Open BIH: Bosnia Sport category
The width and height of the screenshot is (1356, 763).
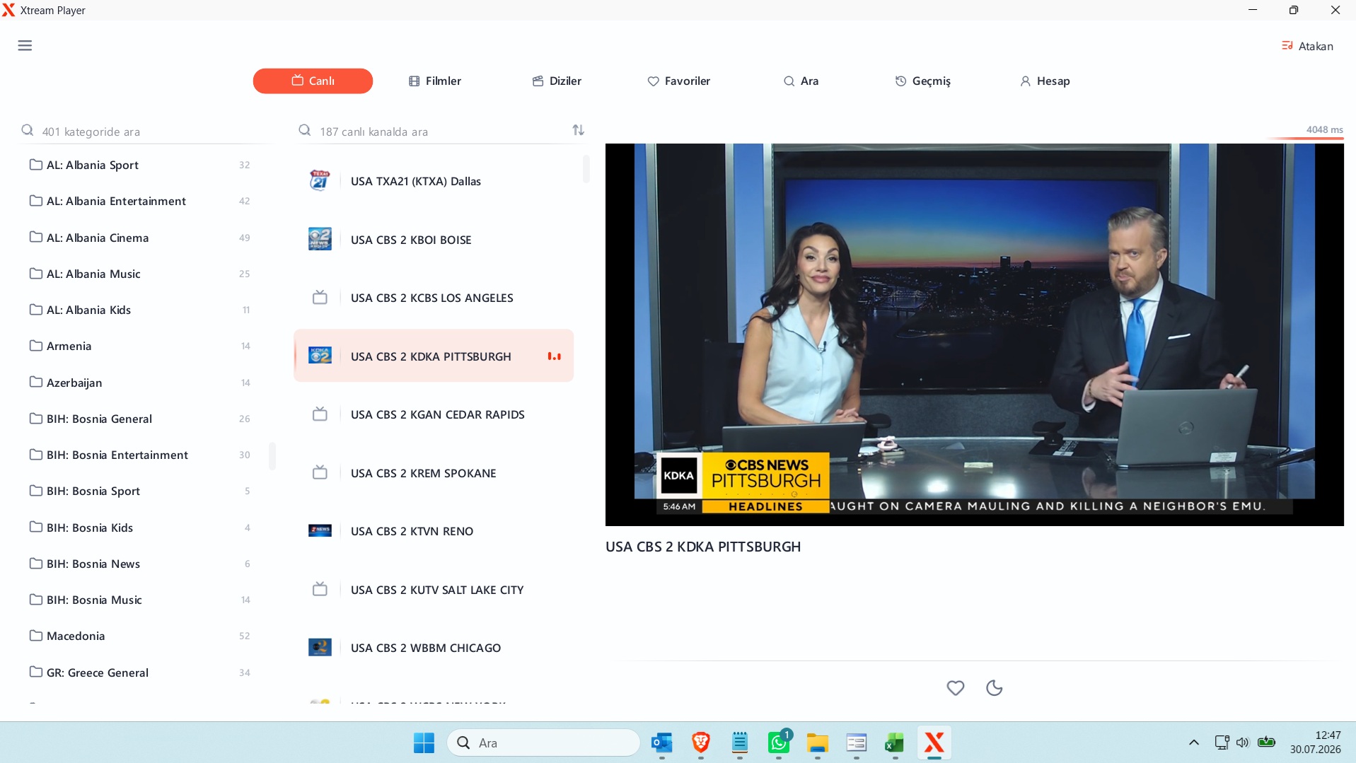coord(141,491)
